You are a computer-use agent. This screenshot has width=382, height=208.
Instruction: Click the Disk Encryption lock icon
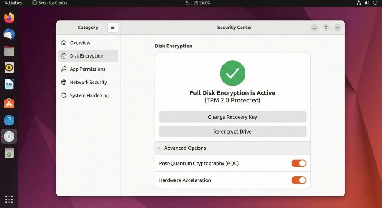tap(64, 56)
